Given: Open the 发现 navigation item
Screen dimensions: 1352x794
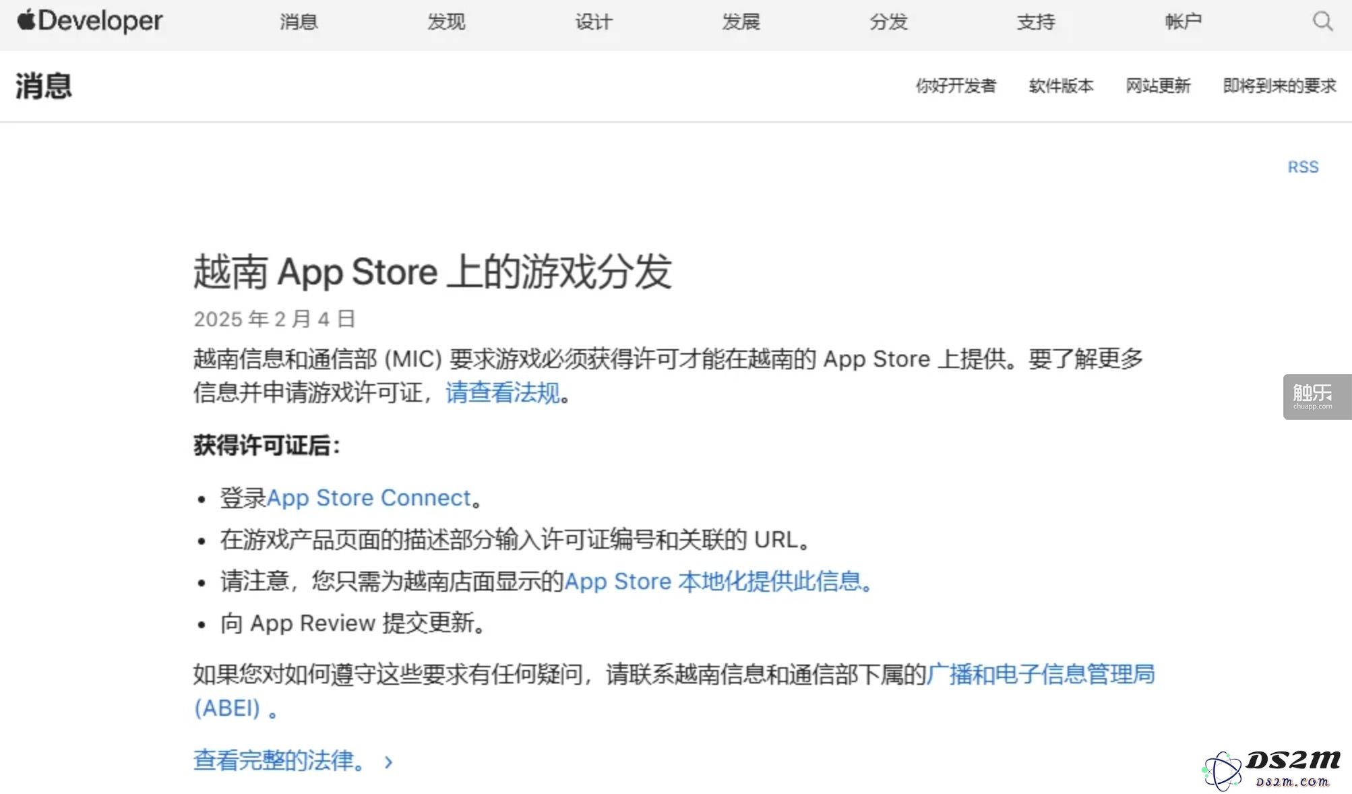Looking at the screenshot, I should (x=446, y=22).
